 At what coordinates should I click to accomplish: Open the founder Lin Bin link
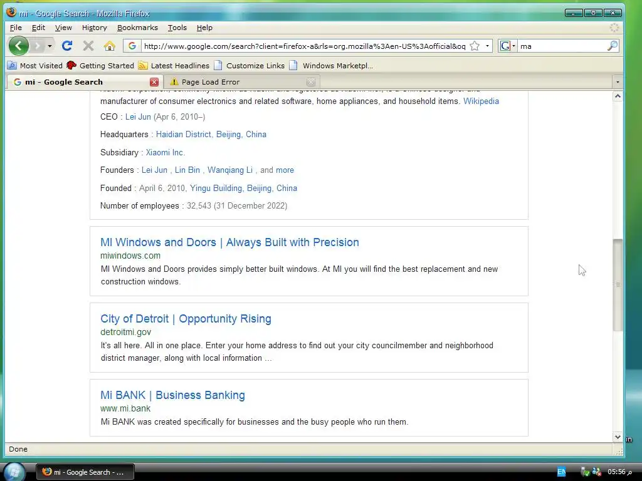(187, 170)
